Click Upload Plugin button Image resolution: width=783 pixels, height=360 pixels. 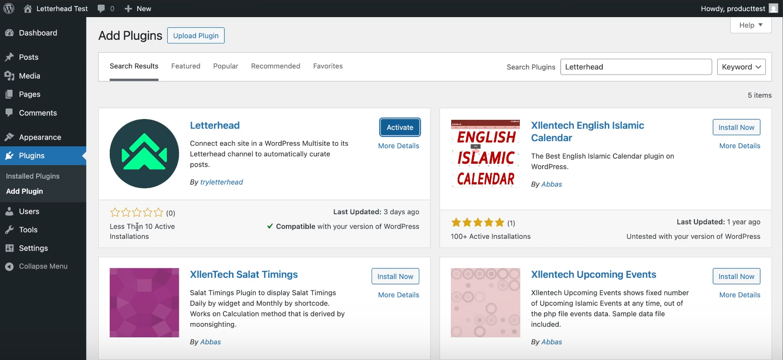[196, 36]
